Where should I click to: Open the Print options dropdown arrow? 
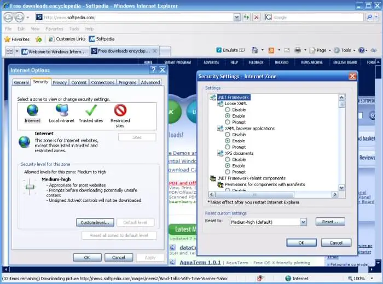(305, 50)
